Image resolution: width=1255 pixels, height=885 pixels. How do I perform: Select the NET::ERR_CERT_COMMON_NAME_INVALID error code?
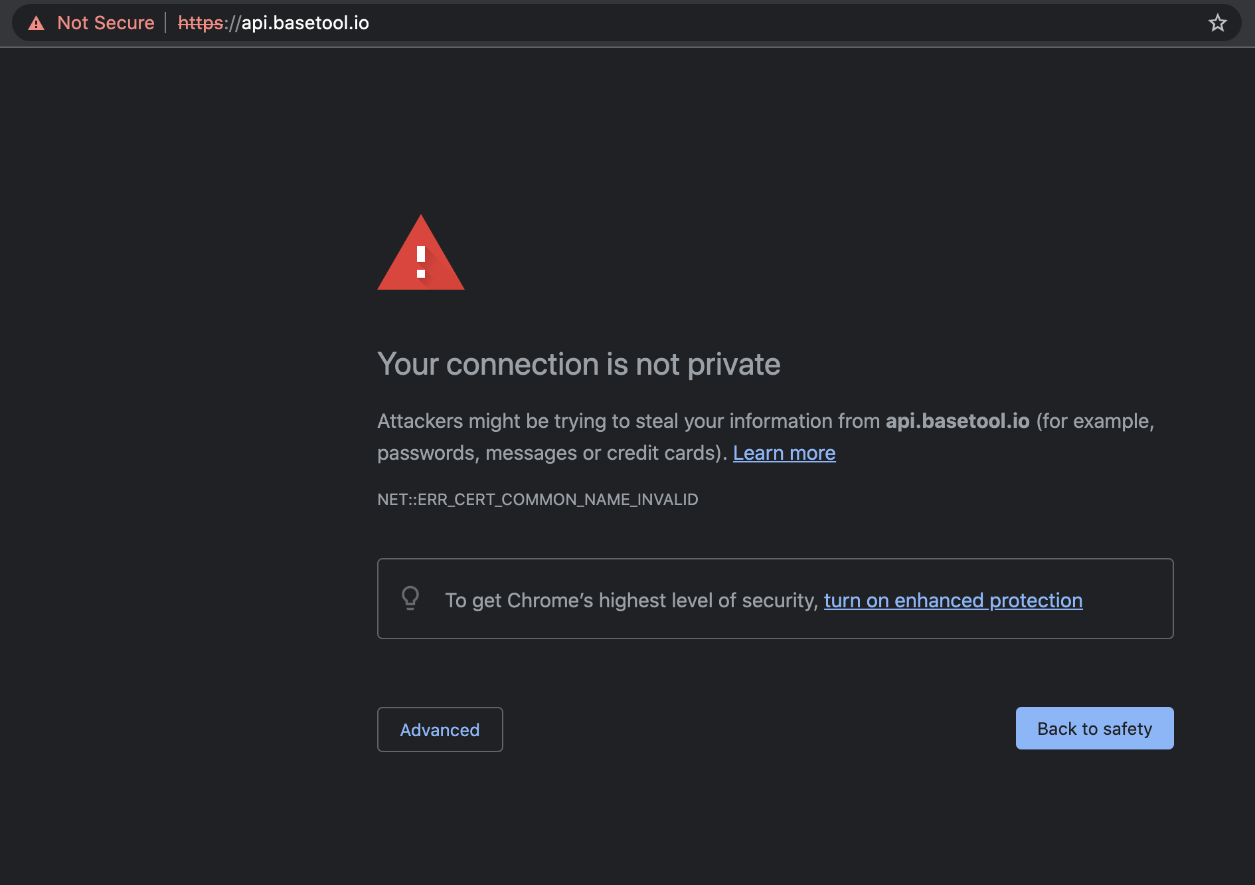point(538,499)
